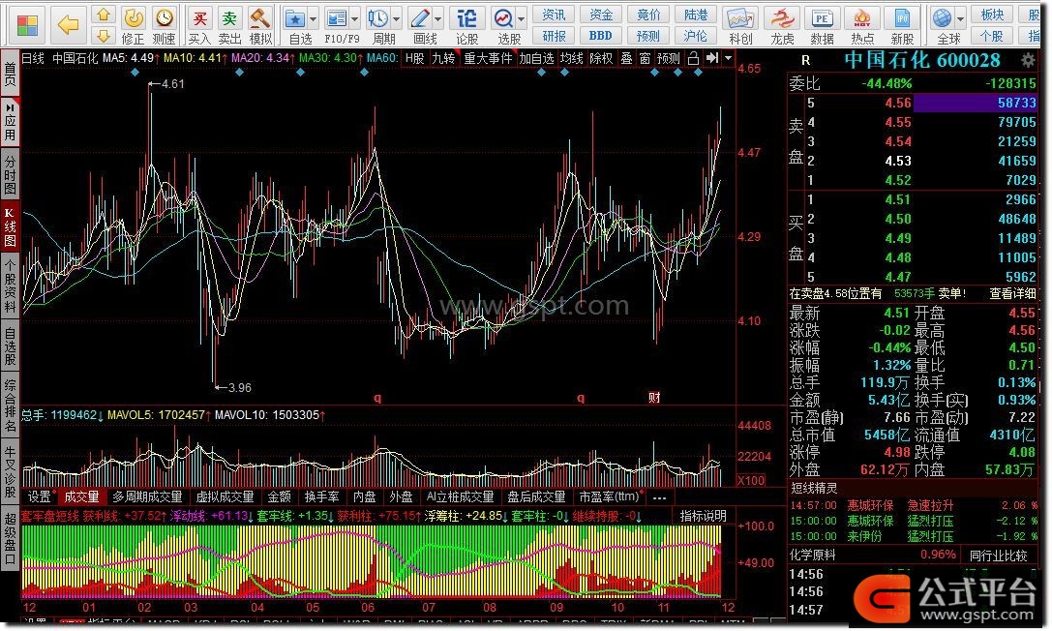Open the 论股 stock forum icon

point(466,25)
